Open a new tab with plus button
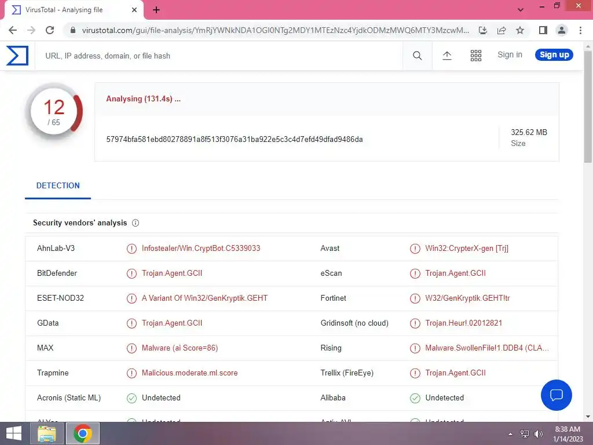 156,10
